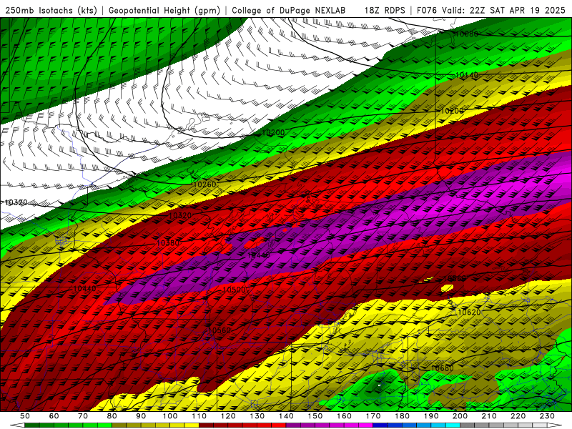
Task: Click the legend value 50
Action: (25, 416)
